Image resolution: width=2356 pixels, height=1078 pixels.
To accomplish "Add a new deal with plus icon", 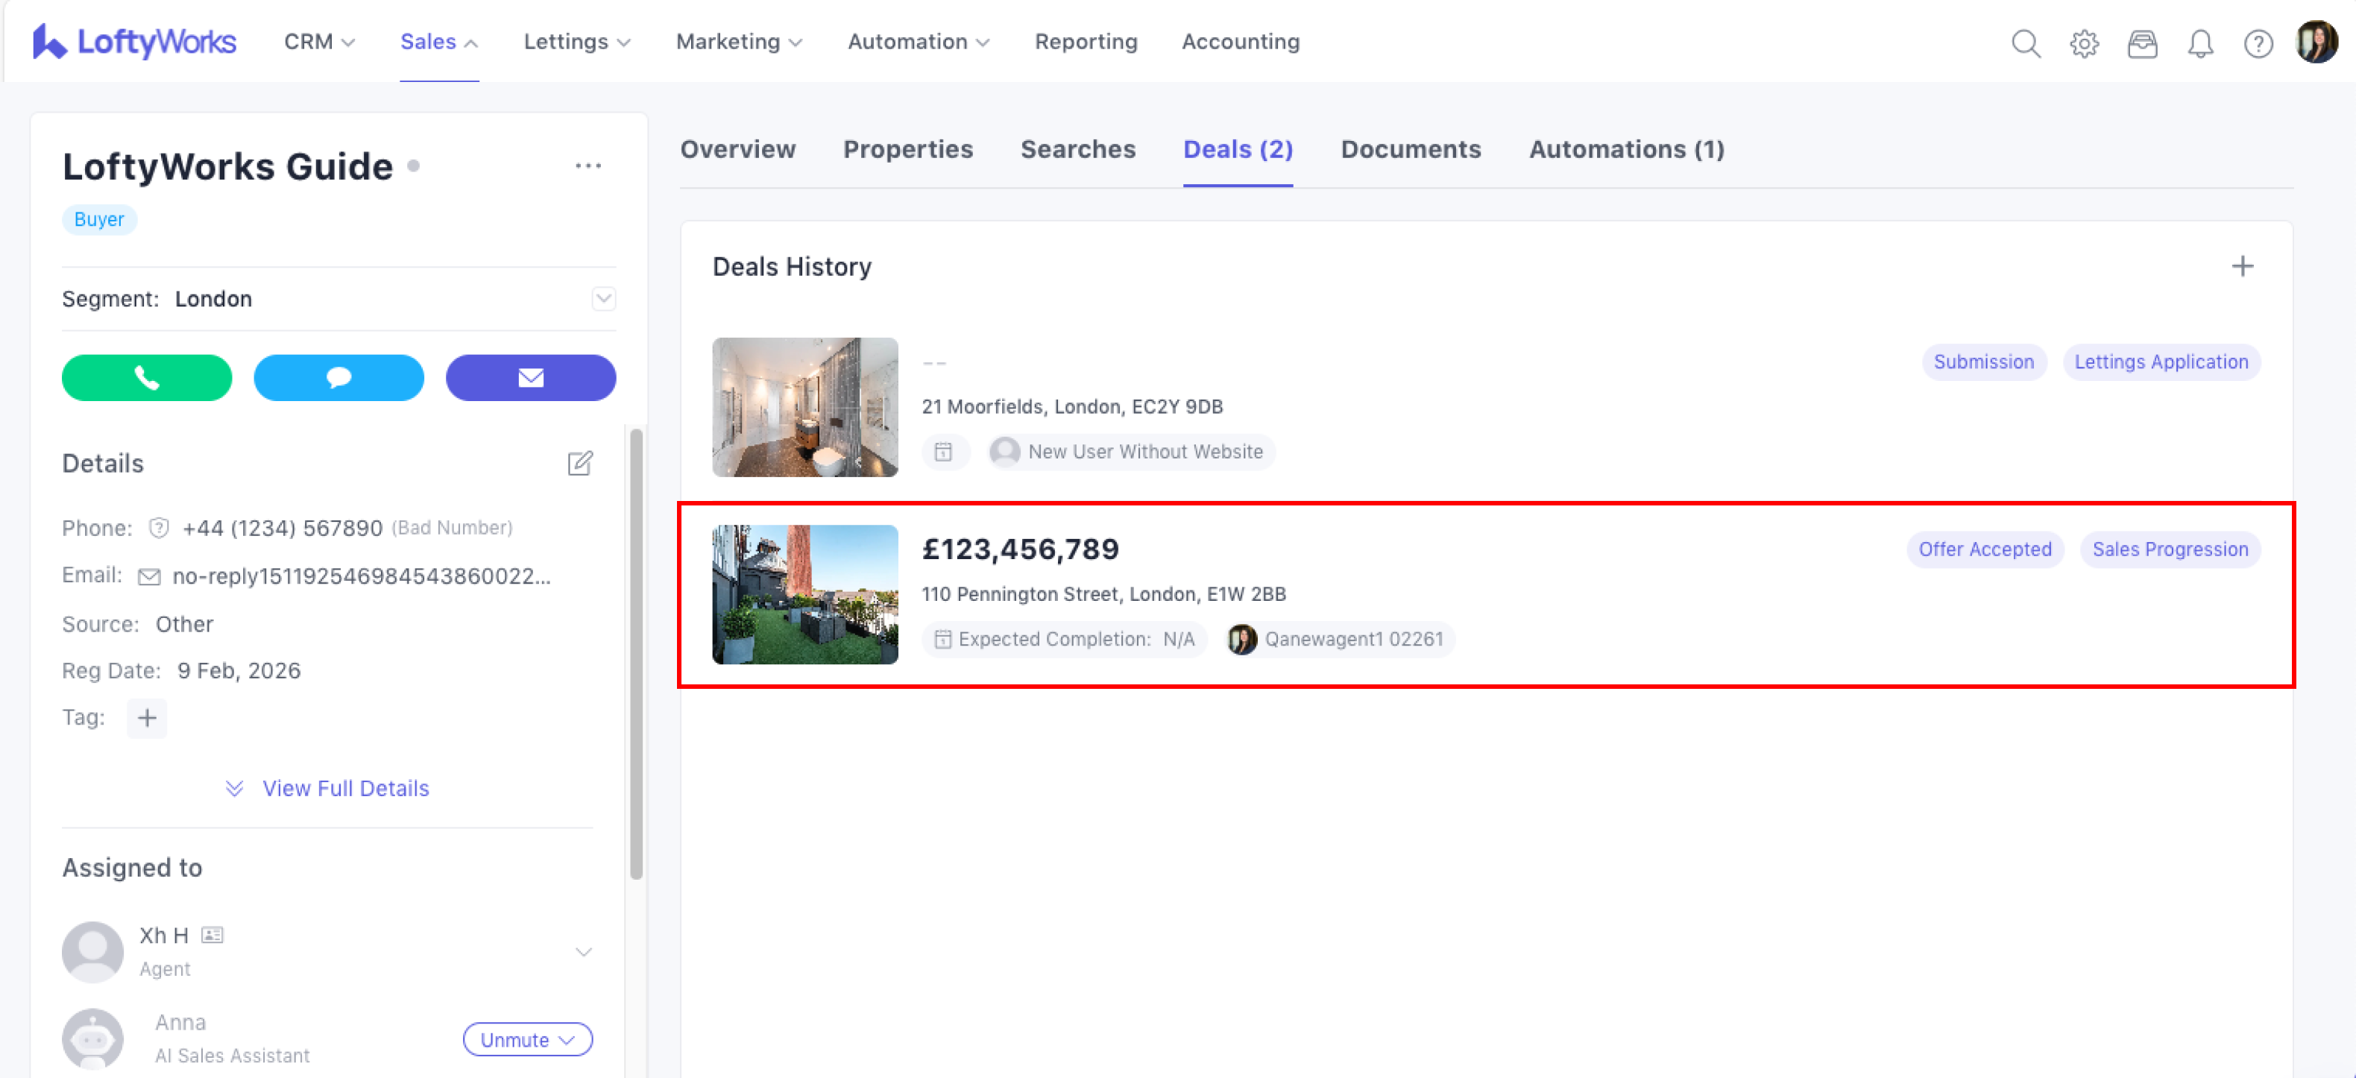I will tap(2243, 266).
